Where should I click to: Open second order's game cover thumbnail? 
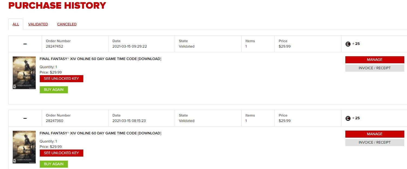tap(24, 147)
